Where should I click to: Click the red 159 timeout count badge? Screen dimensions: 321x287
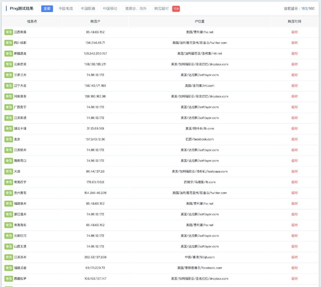[176, 8]
